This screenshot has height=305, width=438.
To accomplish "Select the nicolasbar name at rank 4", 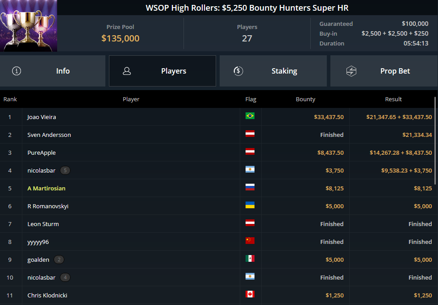I will 42,170.
